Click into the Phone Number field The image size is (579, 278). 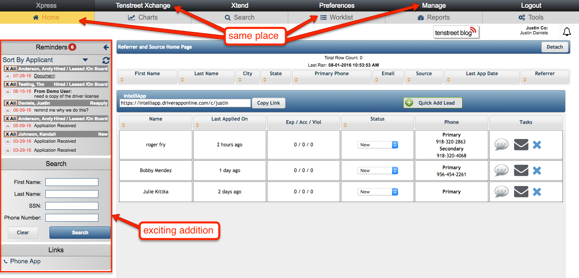[72, 217]
